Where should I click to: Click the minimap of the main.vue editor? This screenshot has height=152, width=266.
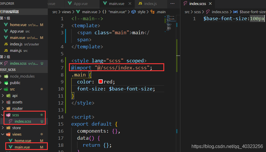170,23
